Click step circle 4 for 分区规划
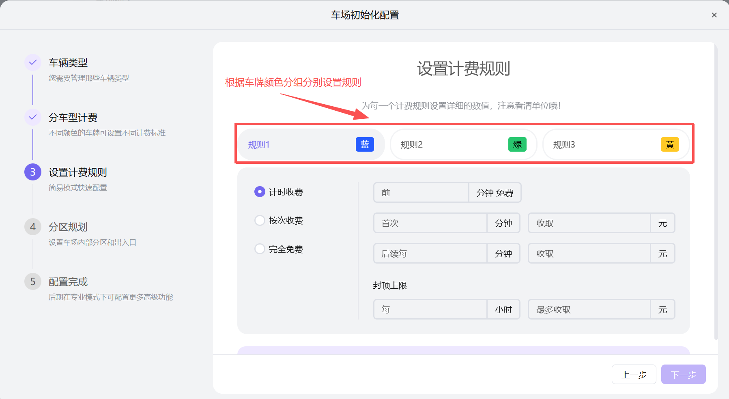 pyautogui.click(x=32, y=227)
